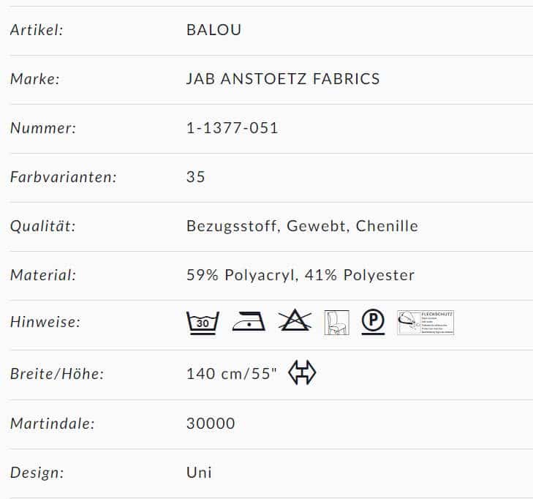This screenshot has width=533, height=499.
Task: Click the Fleckschutz stain protection icon
Action: (426, 323)
